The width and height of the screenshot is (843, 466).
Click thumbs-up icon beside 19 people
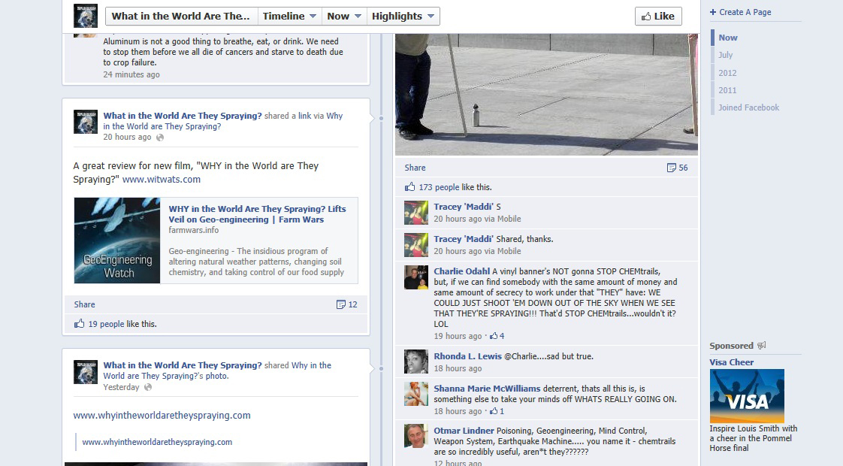[79, 324]
